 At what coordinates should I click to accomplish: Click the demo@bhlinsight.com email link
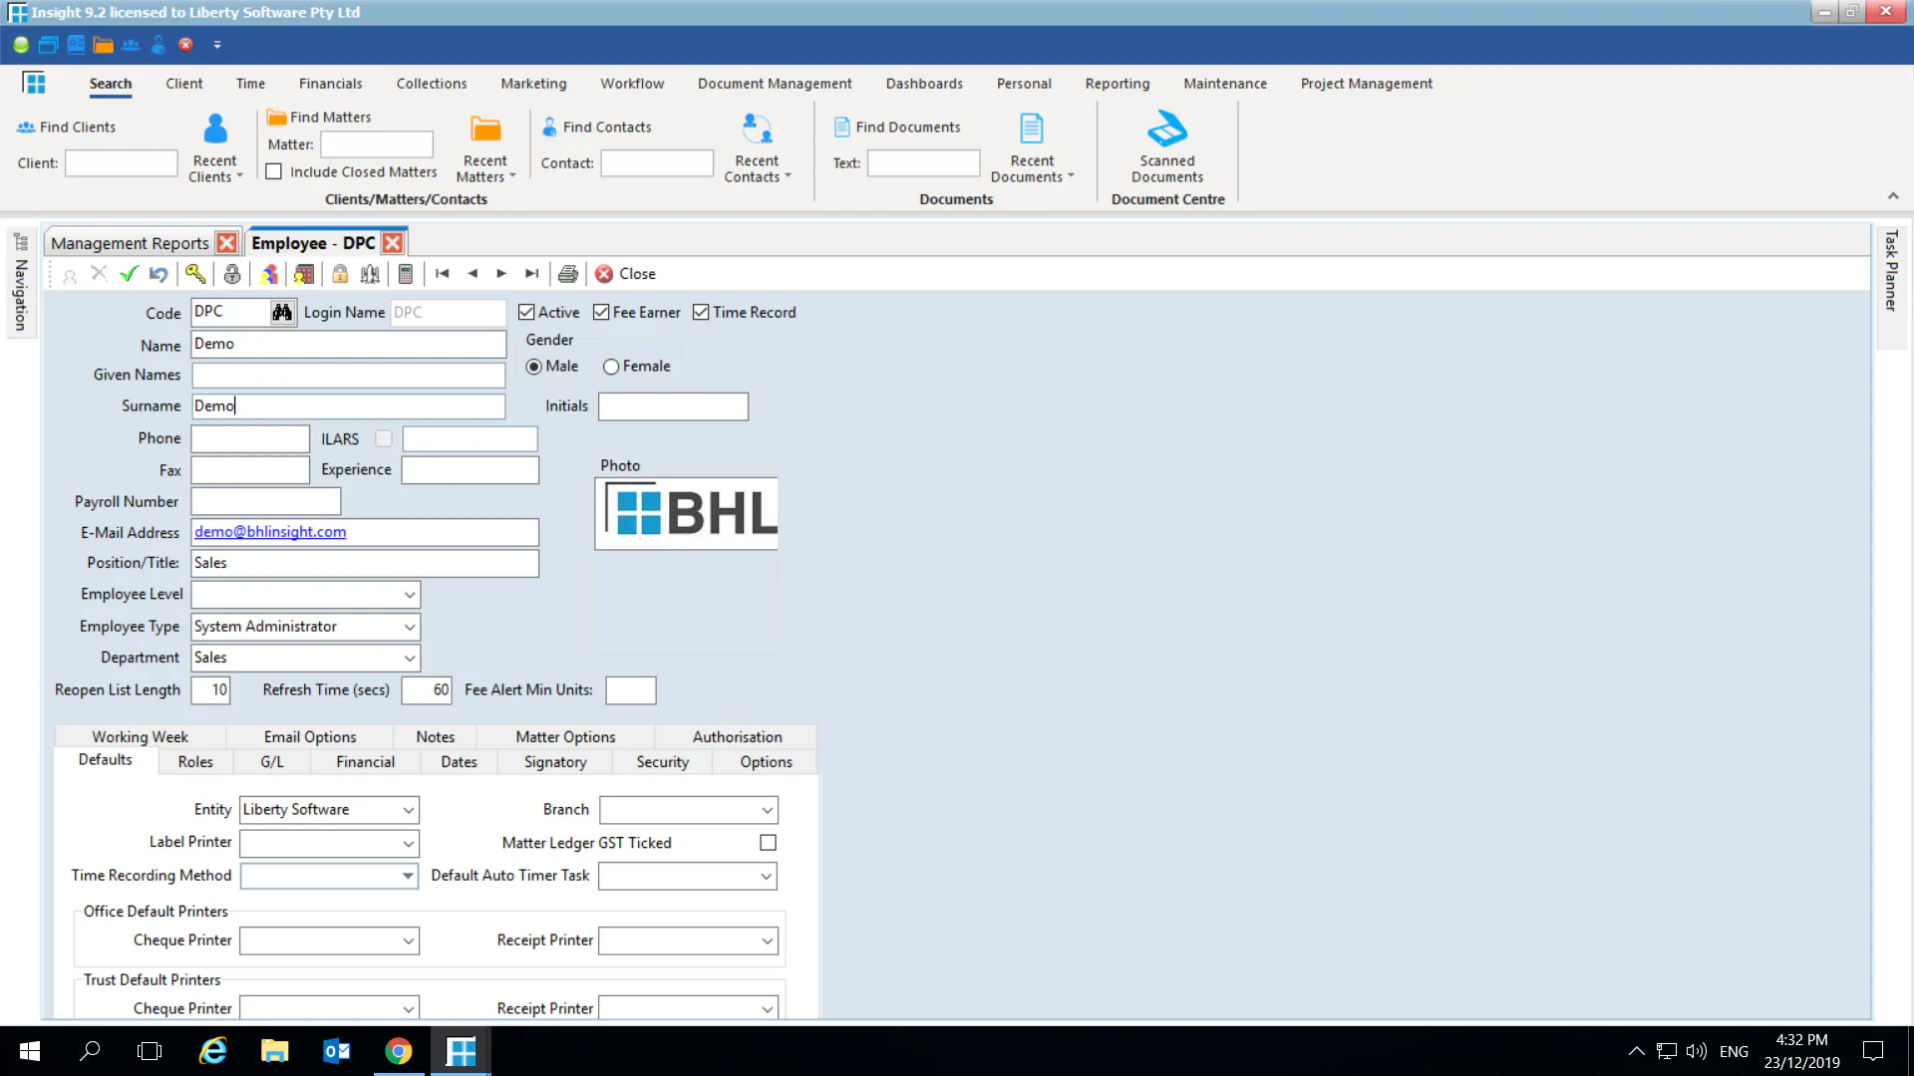[x=269, y=531]
